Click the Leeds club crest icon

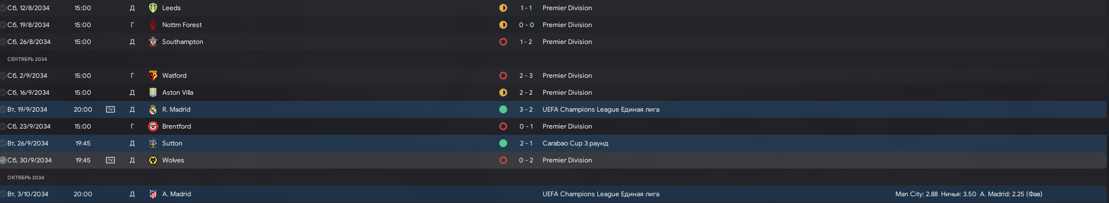click(x=153, y=8)
